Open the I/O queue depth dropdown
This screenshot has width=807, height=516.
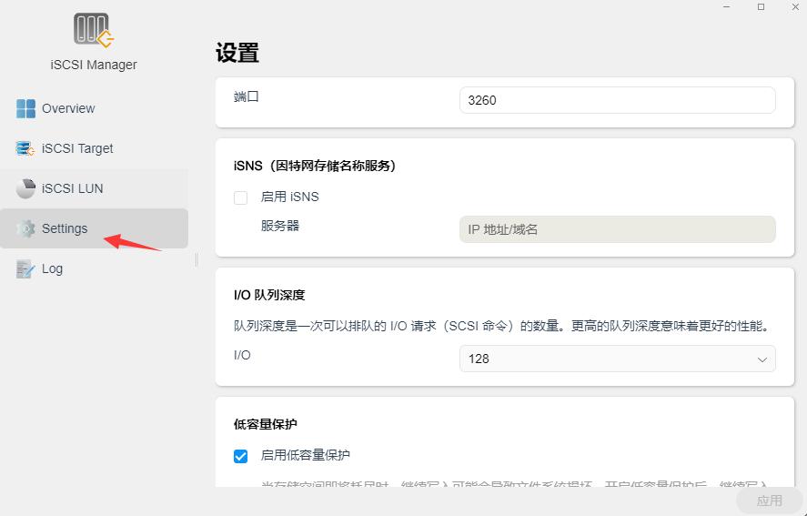point(617,359)
